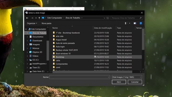The image size is (172, 97).
Task: Open the Disk Images file type dropdown
Action: [x=127, y=77]
